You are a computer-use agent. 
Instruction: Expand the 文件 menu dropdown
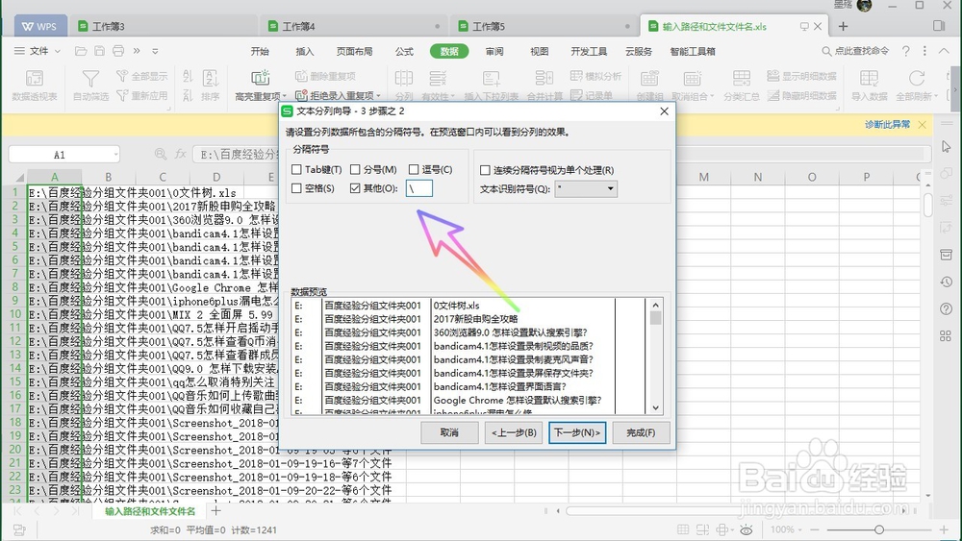tap(58, 52)
